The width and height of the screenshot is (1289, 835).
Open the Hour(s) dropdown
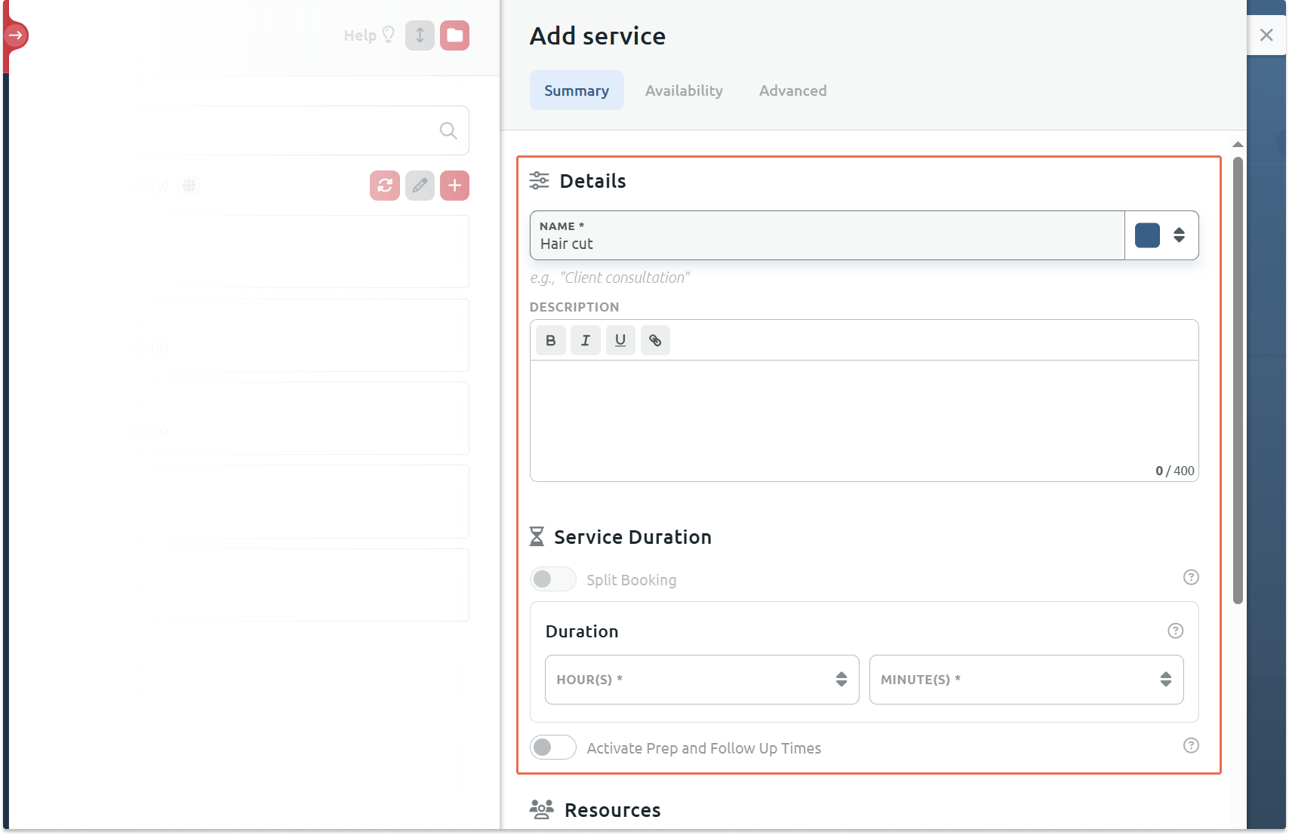pos(702,680)
